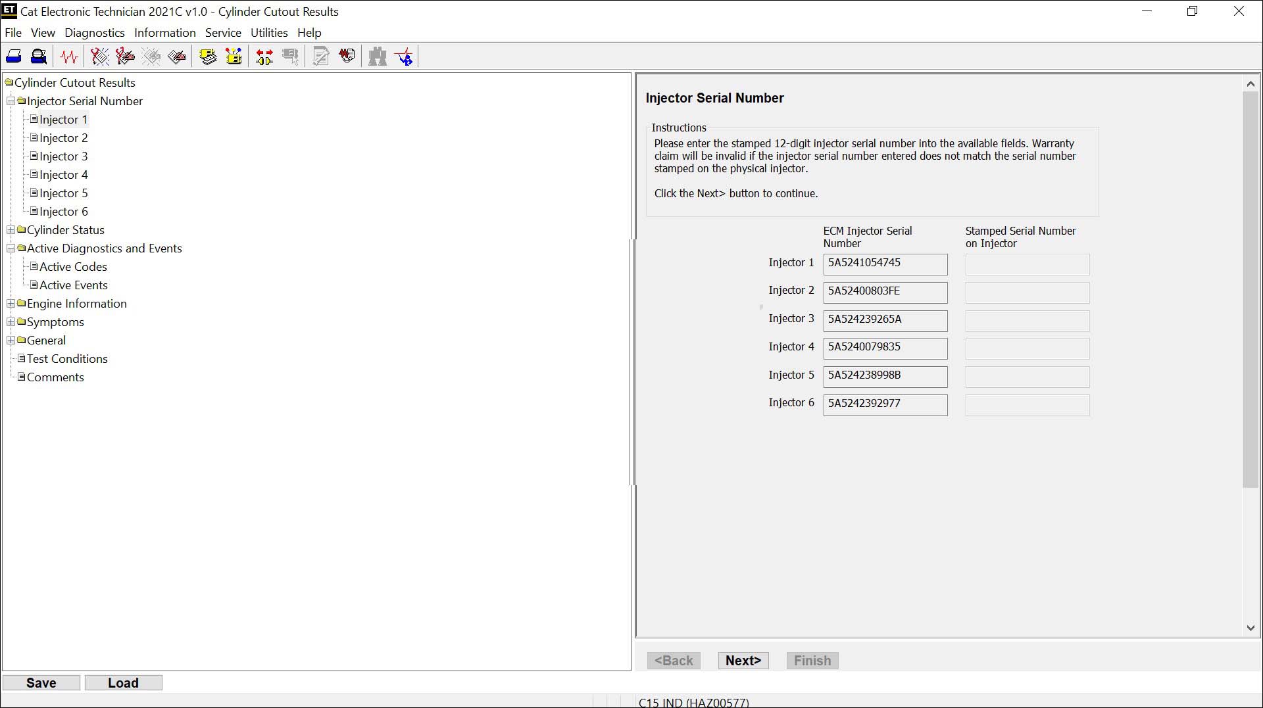Open the service report notepad icon
Viewport: 1263px width, 708px height.
pyautogui.click(x=320, y=56)
